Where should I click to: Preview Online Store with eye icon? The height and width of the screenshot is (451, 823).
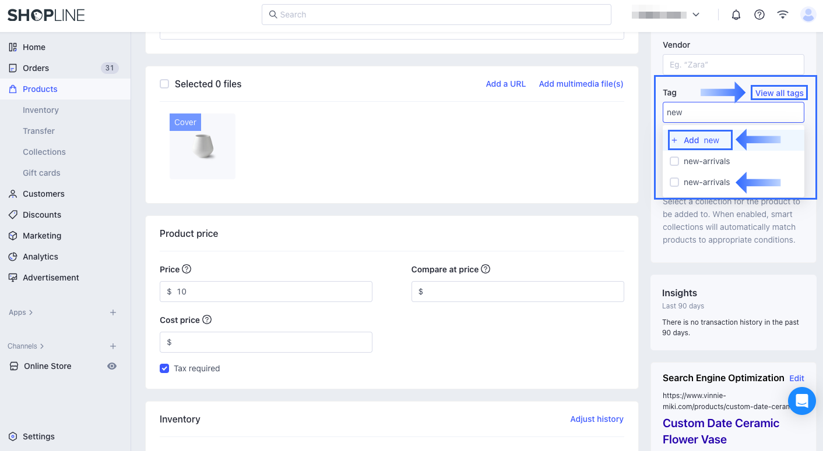112,366
